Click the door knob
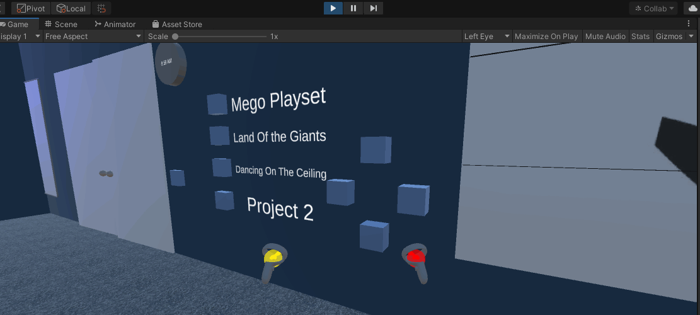 pyautogui.click(x=106, y=173)
